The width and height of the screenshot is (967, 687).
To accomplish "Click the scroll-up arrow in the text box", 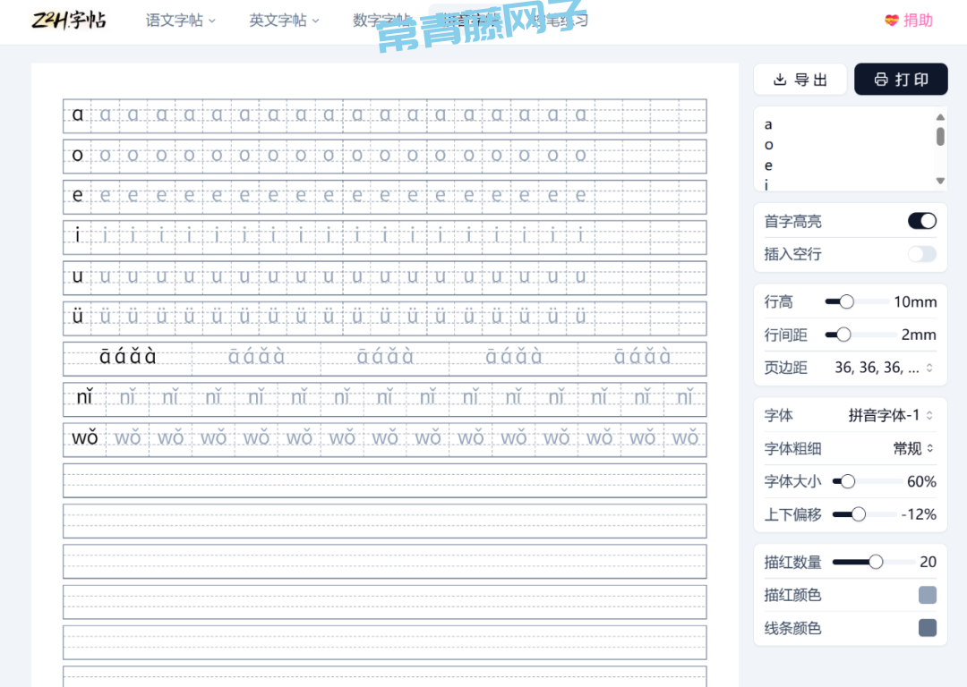I will (x=940, y=117).
